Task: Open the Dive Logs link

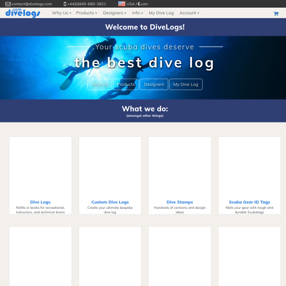Action: [x=41, y=202]
